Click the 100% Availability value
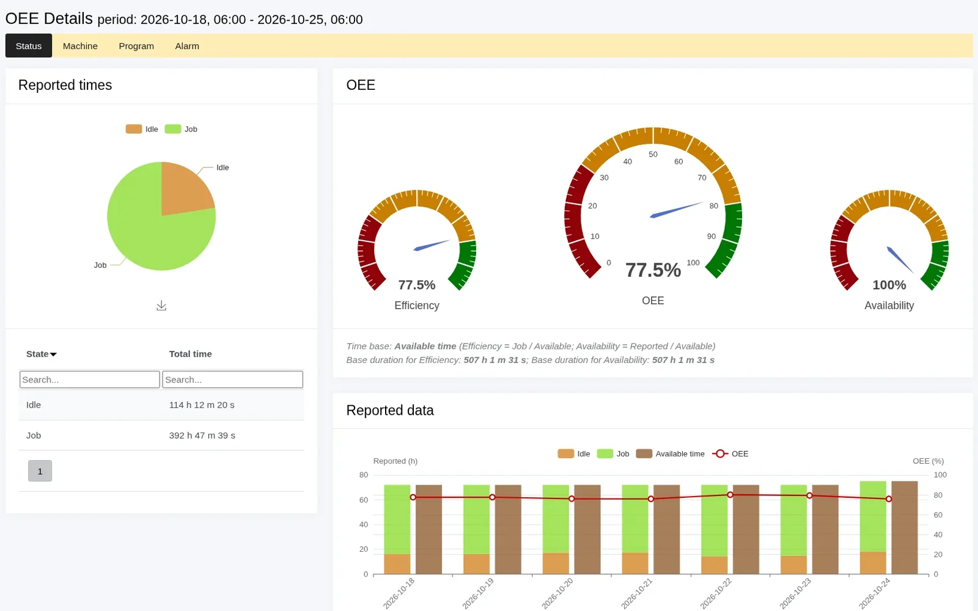This screenshot has width=978, height=611. pos(889,285)
